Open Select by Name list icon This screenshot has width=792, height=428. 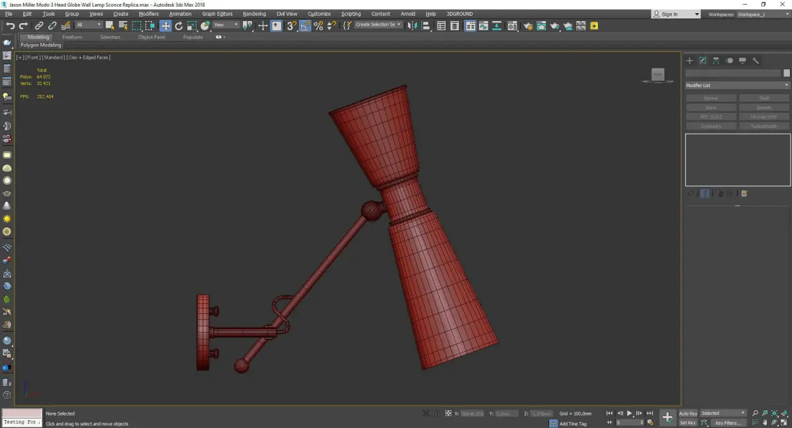123,26
